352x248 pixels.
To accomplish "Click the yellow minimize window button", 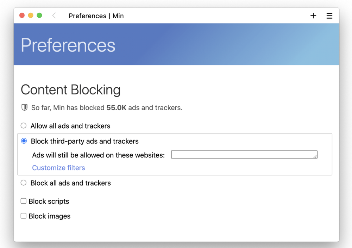I will [x=31, y=15].
